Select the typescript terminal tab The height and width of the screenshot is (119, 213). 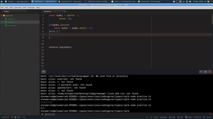(x=50, y=114)
